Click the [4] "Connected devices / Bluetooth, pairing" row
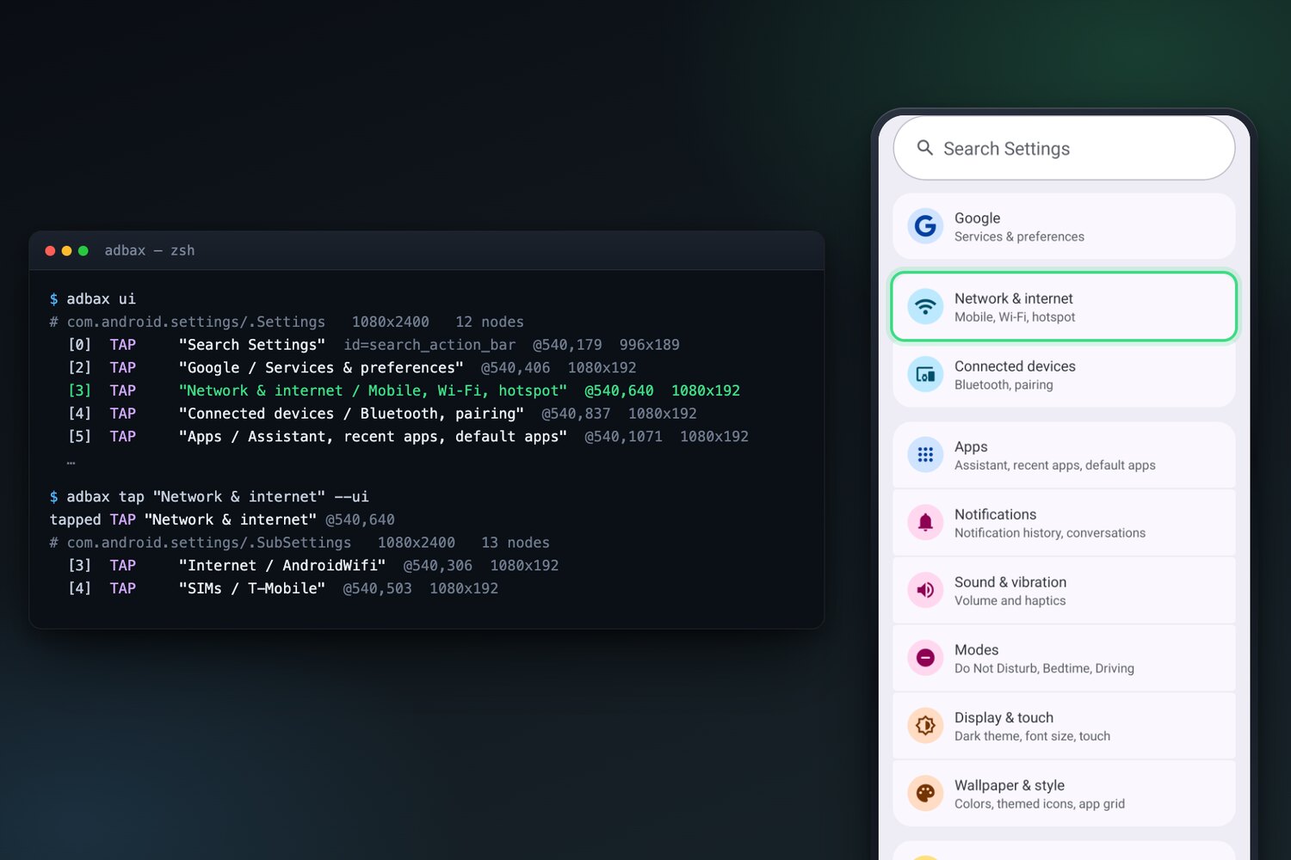The height and width of the screenshot is (860, 1291). 382,414
